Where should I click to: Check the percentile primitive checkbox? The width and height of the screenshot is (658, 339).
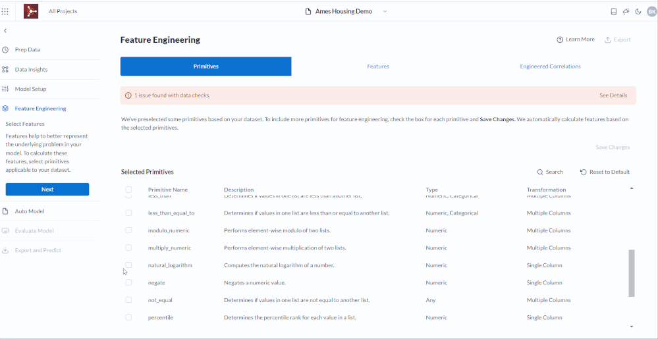coord(128,317)
